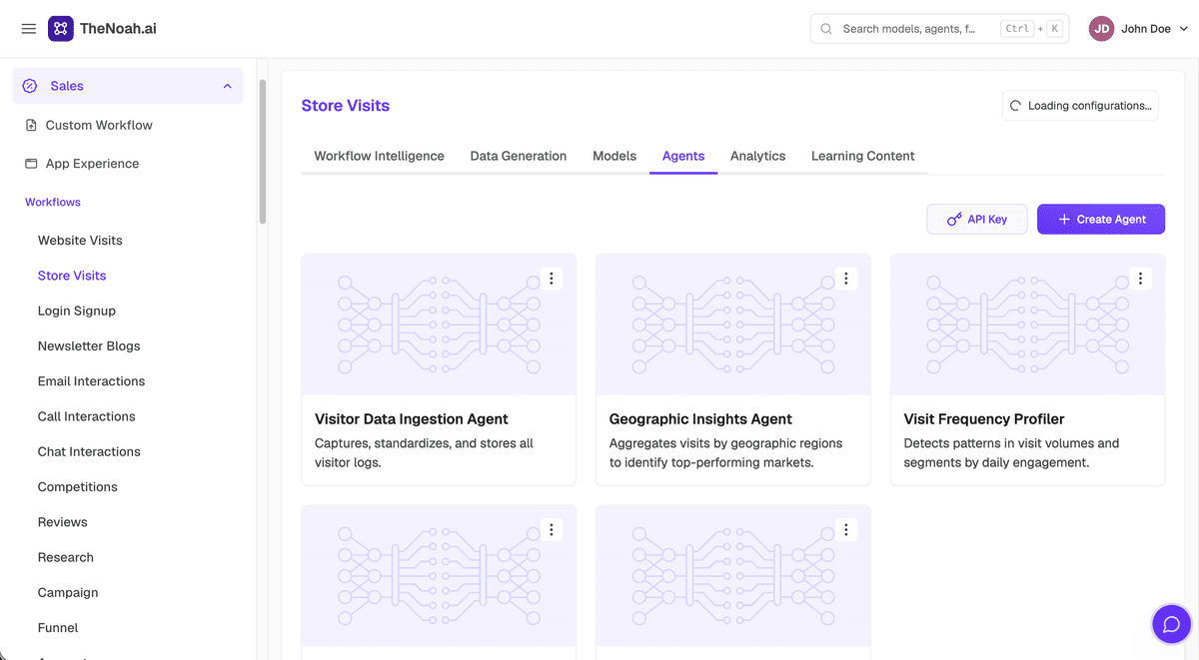
Task: Click the Visit Frequency Profiler title
Action: click(x=984, y=419)
